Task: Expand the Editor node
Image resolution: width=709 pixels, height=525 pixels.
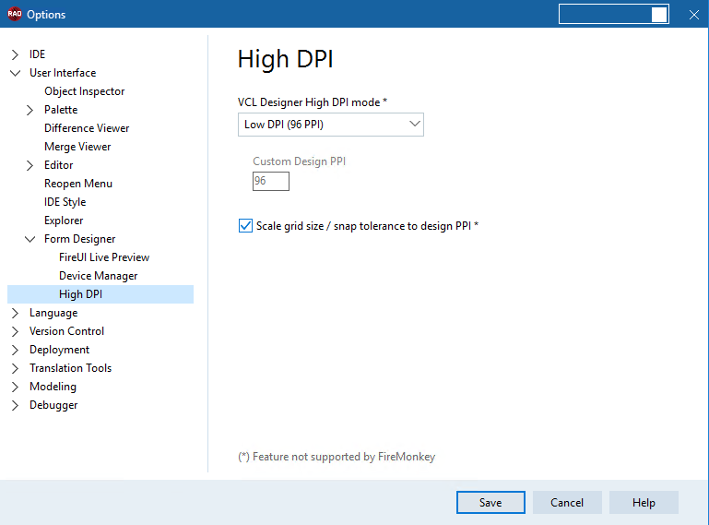Action: pyautogui.click(x=30, y=166)
